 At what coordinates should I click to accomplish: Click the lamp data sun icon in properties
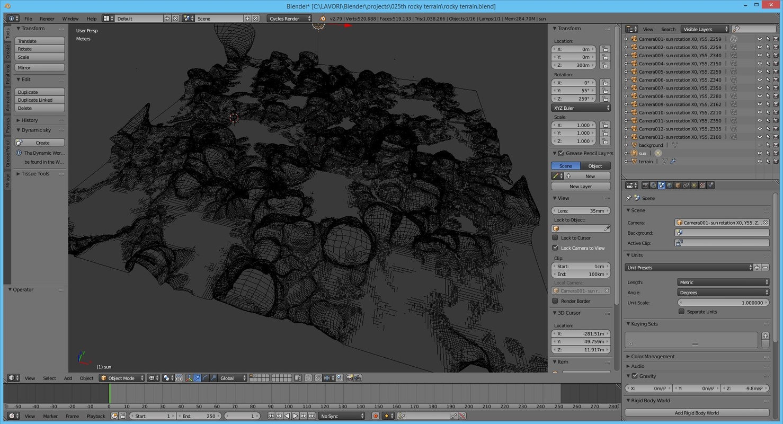(x=694, y=185)
